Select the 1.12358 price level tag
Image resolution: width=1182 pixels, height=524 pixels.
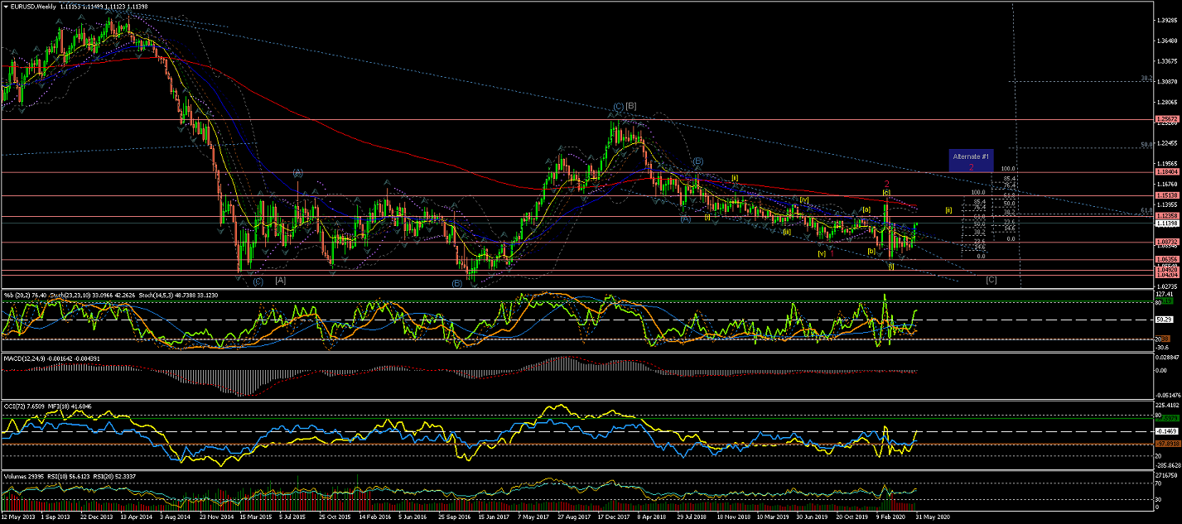[x=1166, y=216]
